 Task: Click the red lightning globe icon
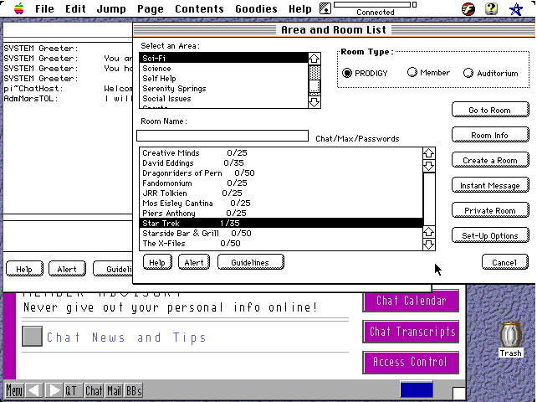468,9
